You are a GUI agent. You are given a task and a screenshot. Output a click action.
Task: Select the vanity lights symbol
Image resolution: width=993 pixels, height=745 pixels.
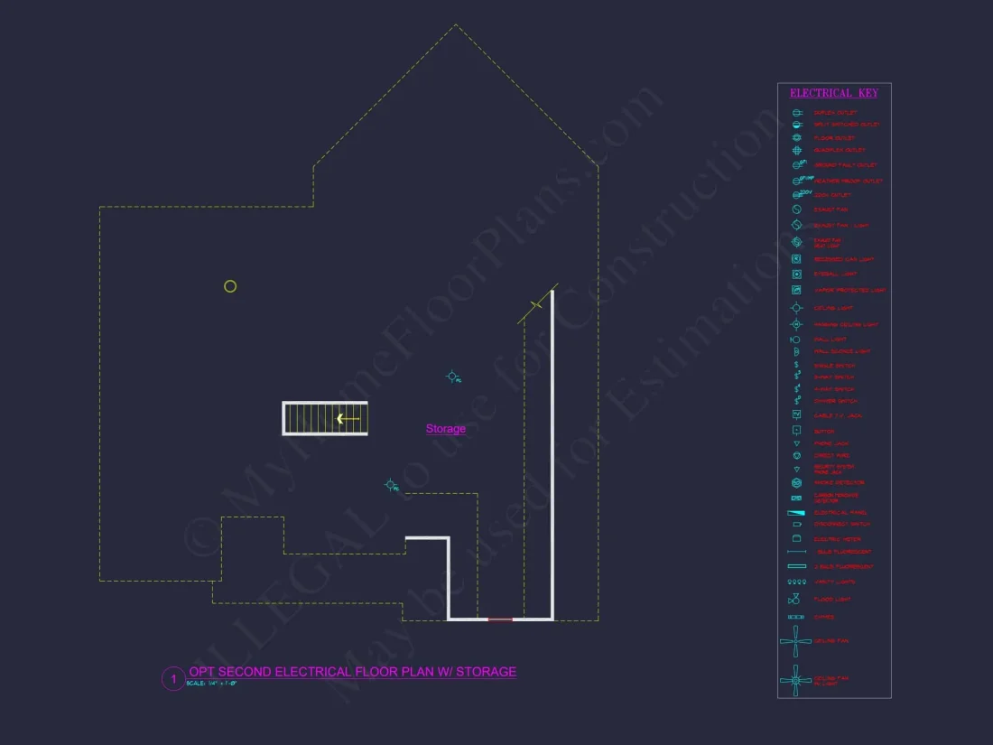click(x=796, y=582)
